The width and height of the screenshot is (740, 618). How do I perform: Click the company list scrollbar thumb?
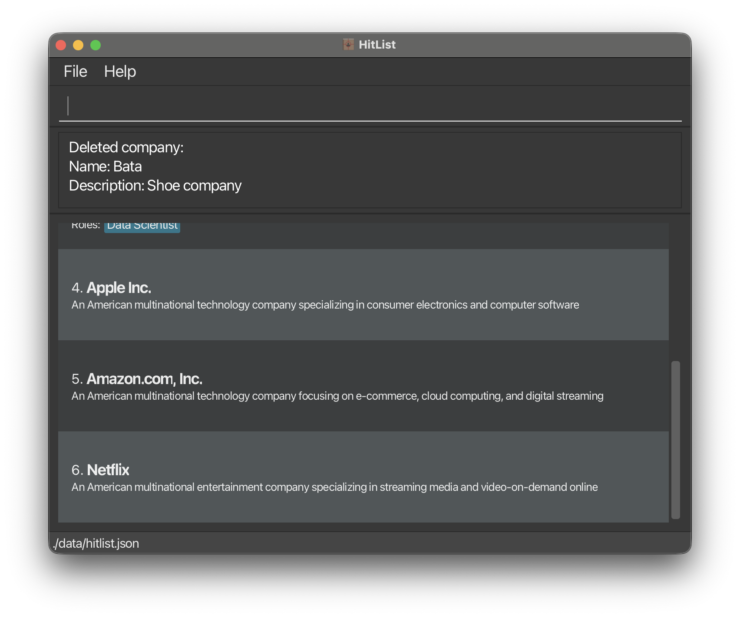tap(675, 440)
